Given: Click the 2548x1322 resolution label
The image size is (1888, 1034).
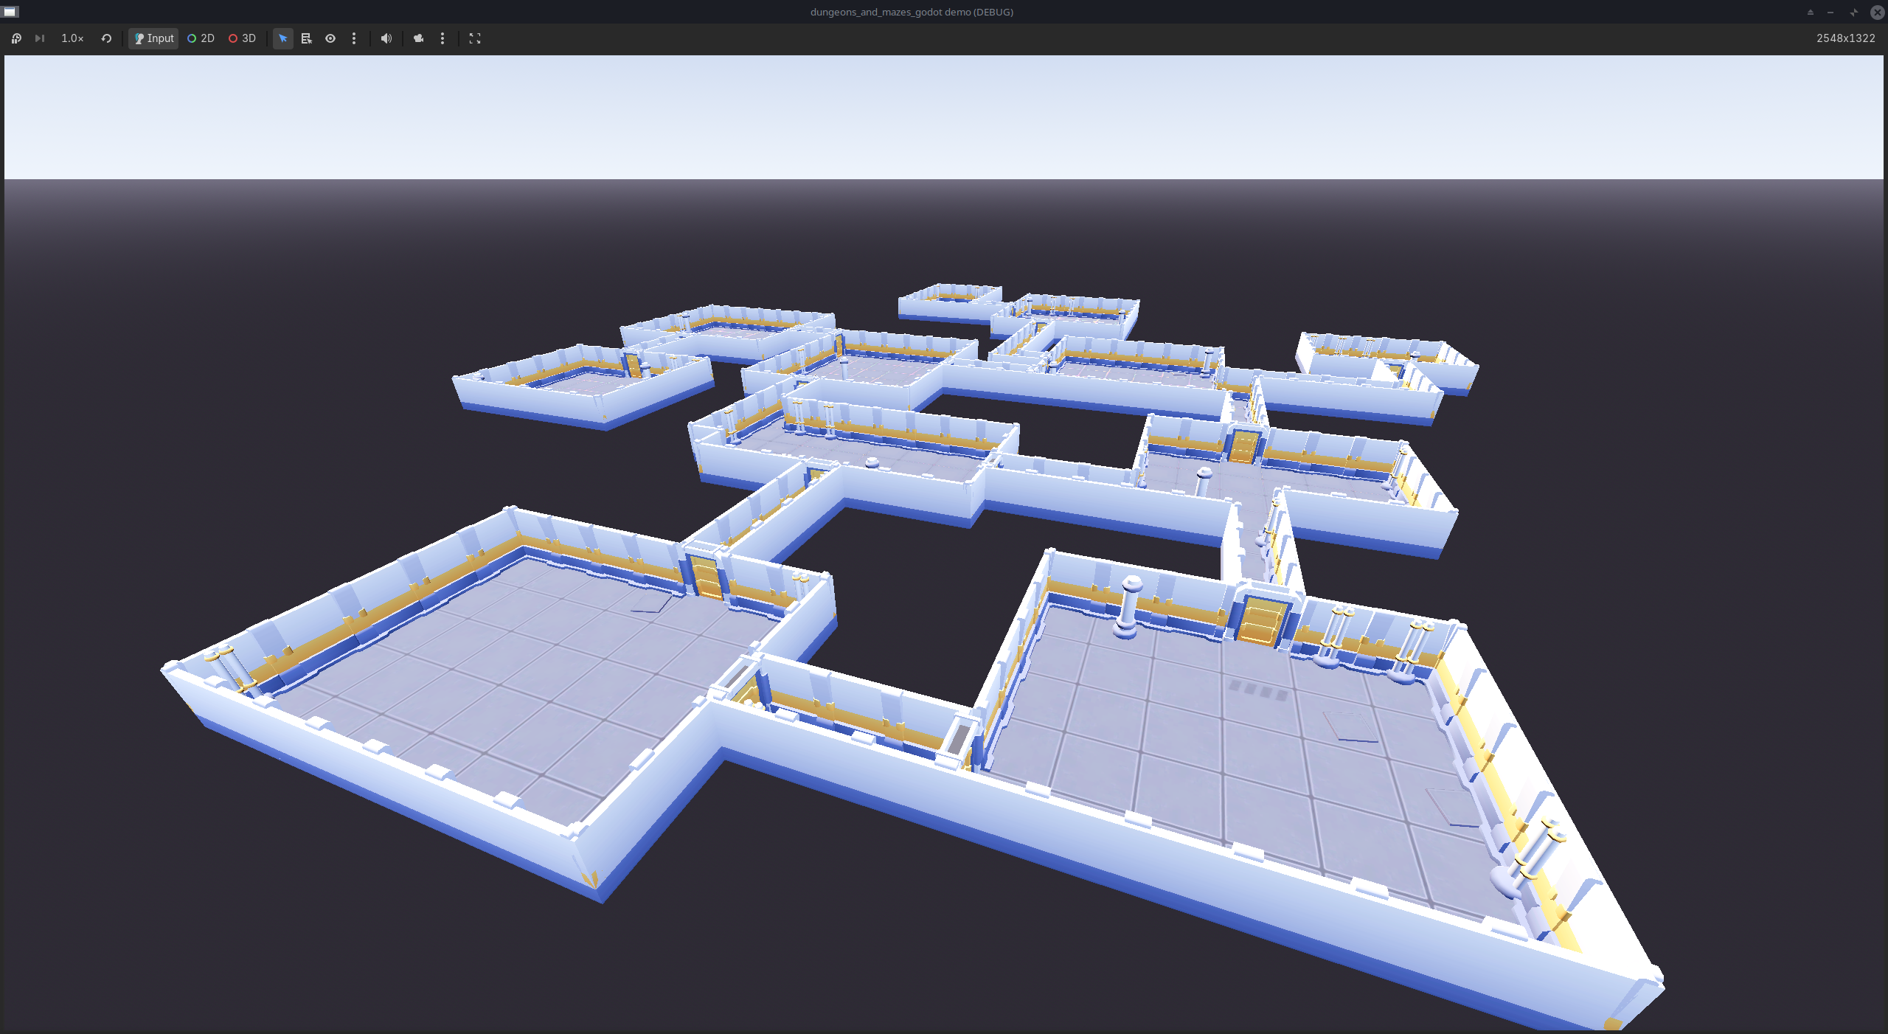Looking at the screenshot, I should pyautogui.click(x=1845, y=38).
